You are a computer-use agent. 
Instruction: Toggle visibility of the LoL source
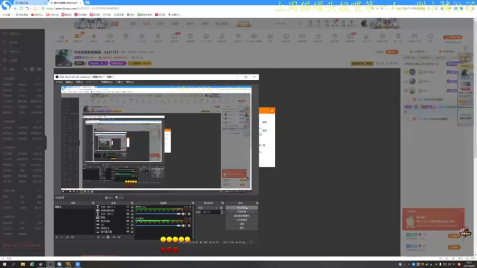click(x=128, y=225)
